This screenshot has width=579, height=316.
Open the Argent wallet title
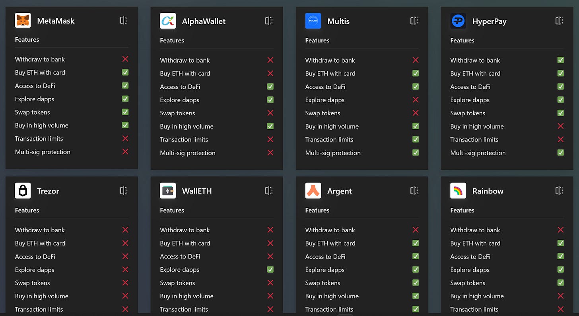340,192
